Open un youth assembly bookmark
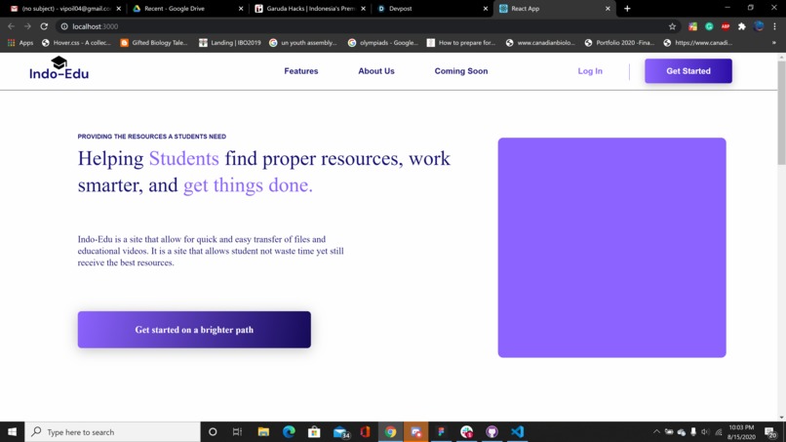Image resolution: width=786 pixels, height=442 pixels. [x=303, y=43]
